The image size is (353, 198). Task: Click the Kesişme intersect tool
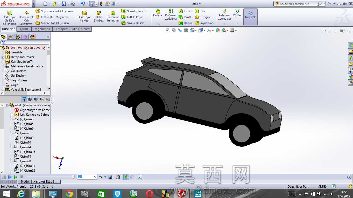(203, 17)
